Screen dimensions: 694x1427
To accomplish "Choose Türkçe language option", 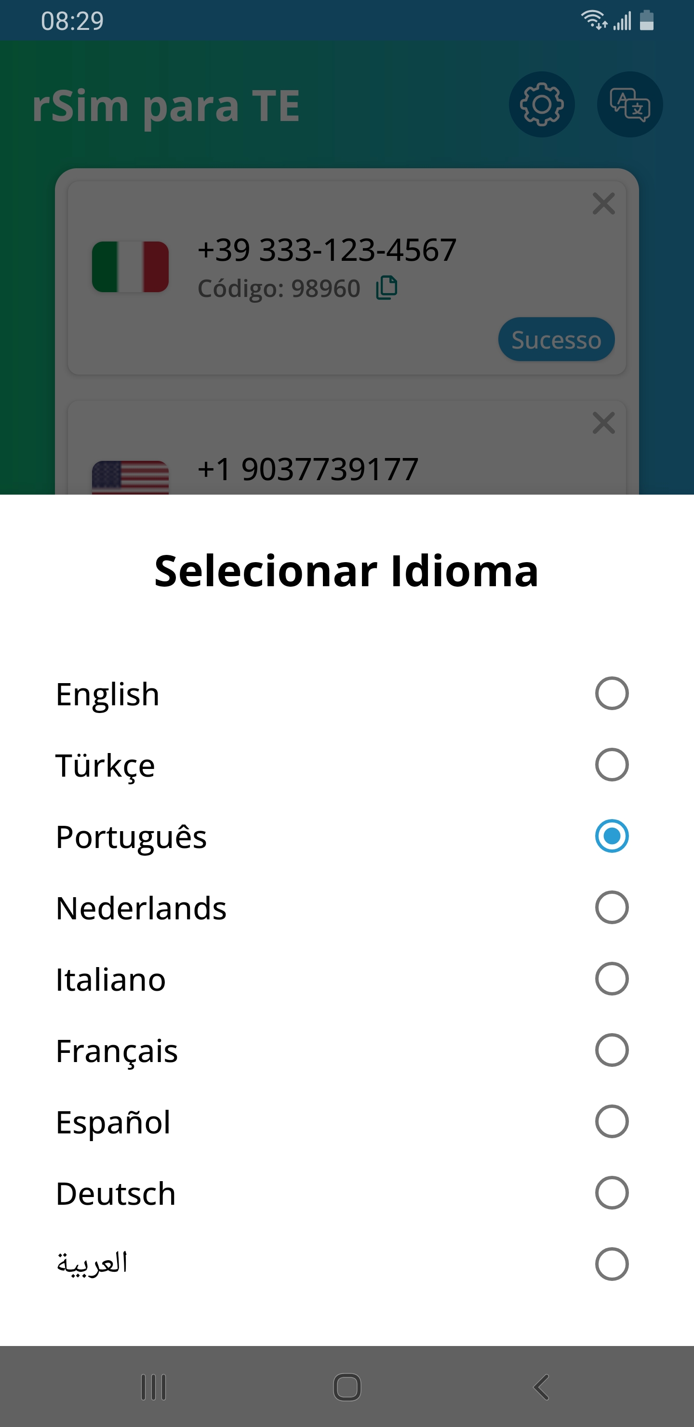I will pyautogui.click(x=612, y=765).
